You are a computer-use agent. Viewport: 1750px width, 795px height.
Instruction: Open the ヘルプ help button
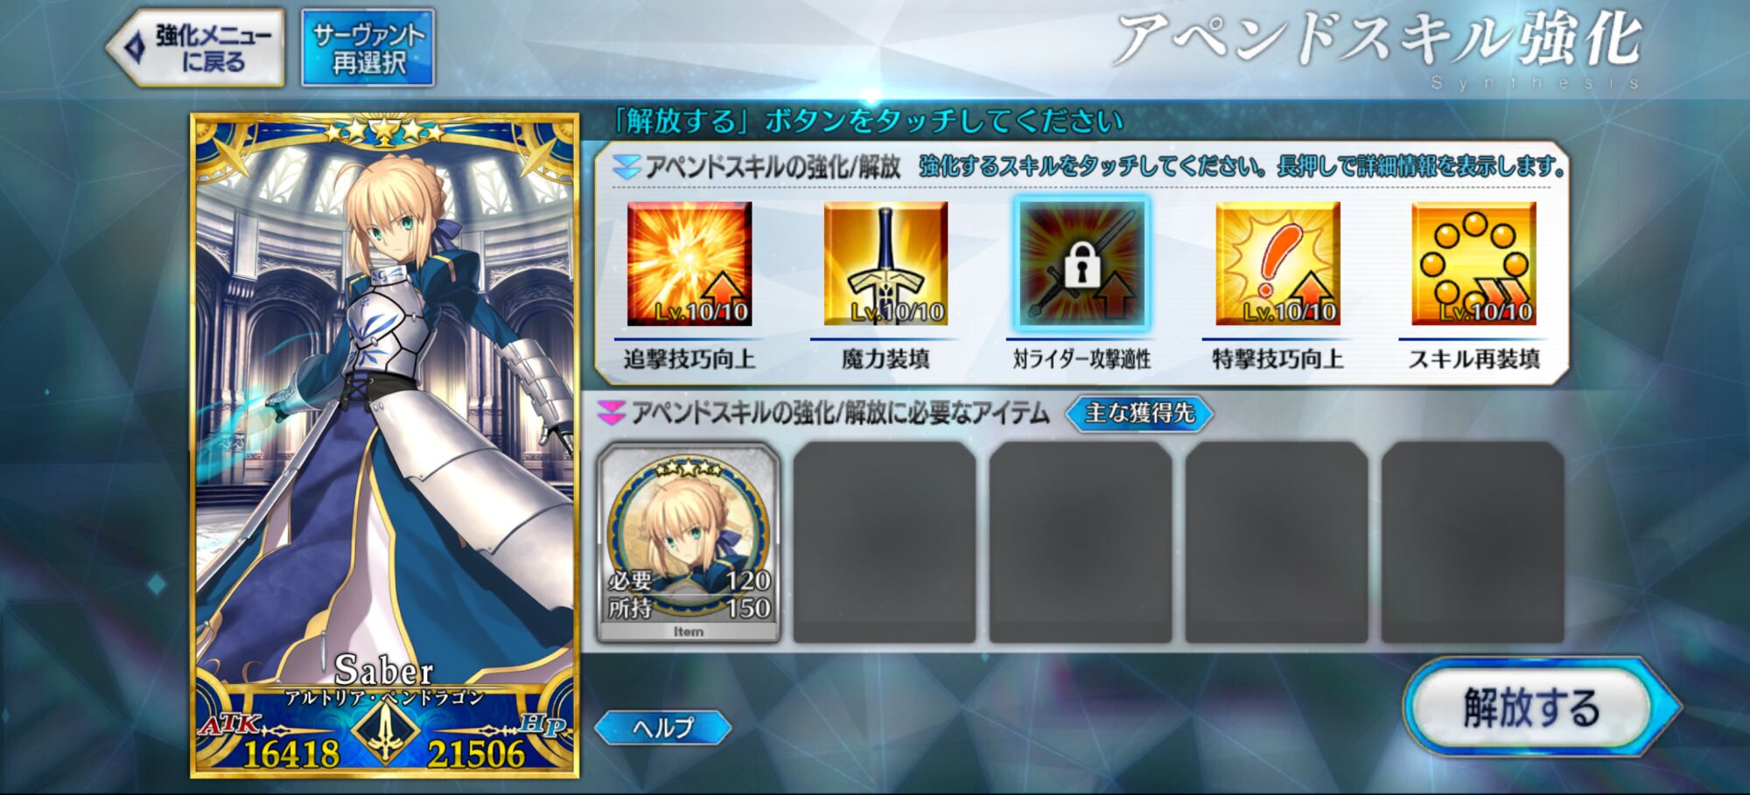pos(662,727)
